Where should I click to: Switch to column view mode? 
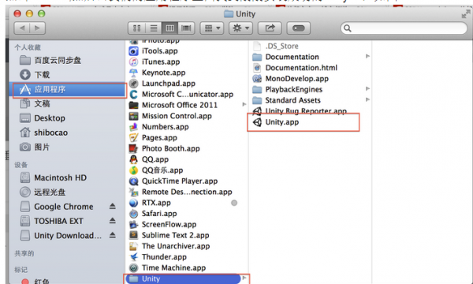169,28
